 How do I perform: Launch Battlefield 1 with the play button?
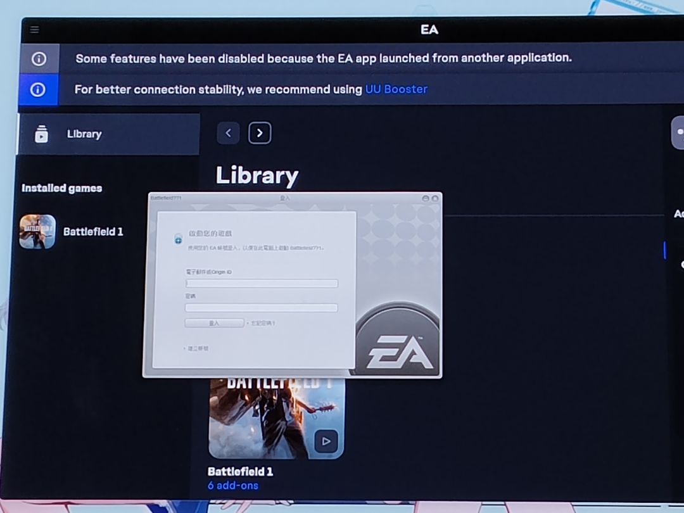click(x=326, y=441)
